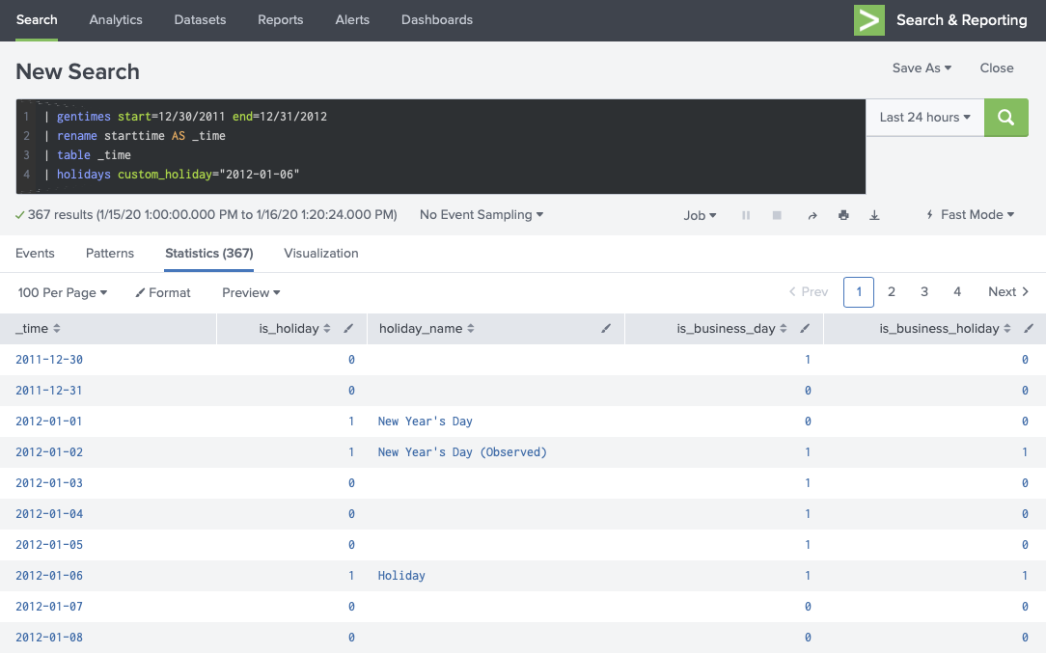Open the Datasets nav item
Image resolution: width=1046 pixels, height=653 pixels.
click(200, 20)
